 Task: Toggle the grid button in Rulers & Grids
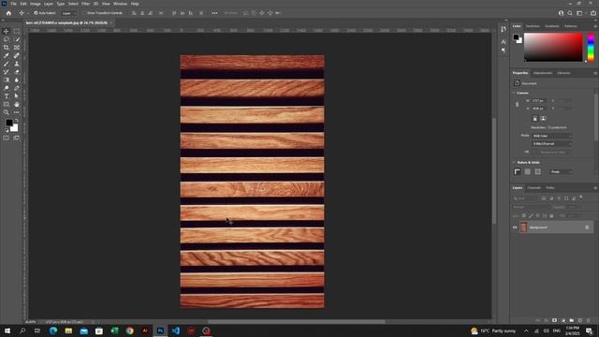click(528, 171)
